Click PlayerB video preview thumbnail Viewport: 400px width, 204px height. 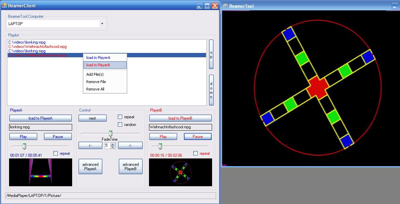pos(180,172)
